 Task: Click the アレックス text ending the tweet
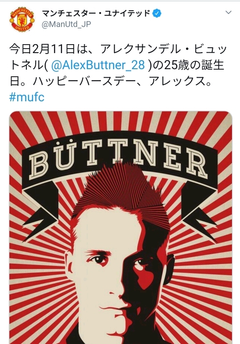[x=177, y=81]
